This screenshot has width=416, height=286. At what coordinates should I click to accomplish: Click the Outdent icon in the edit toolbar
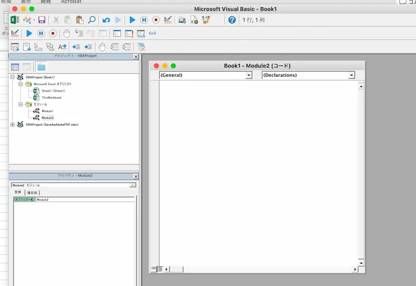click(x=88, y=47)
